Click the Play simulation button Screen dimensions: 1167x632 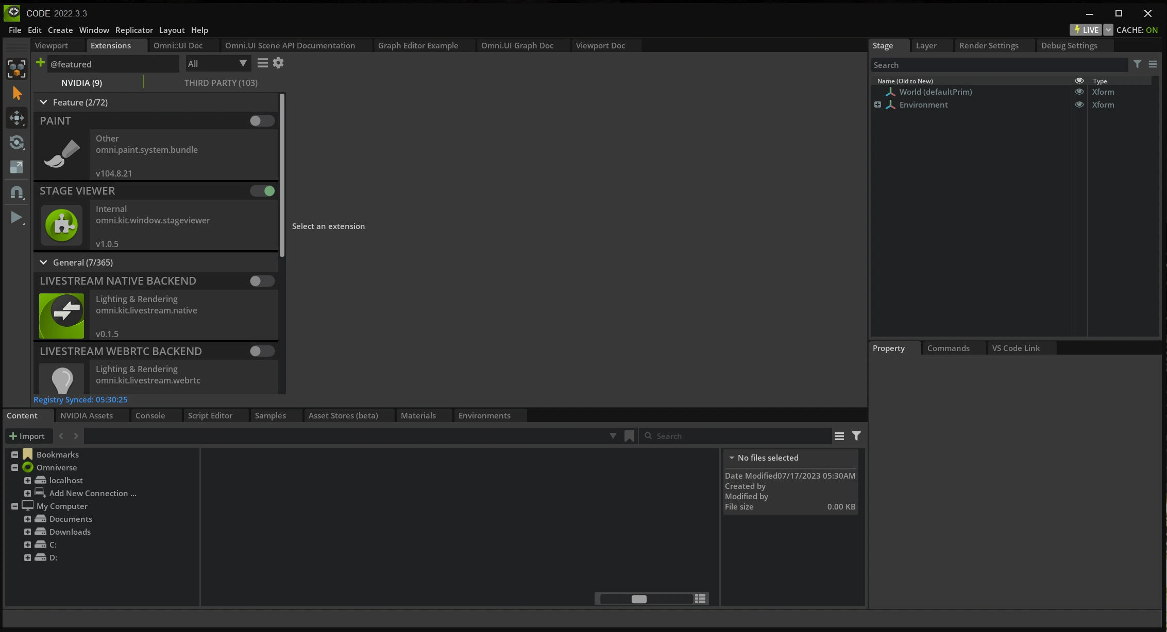point(16,217)
